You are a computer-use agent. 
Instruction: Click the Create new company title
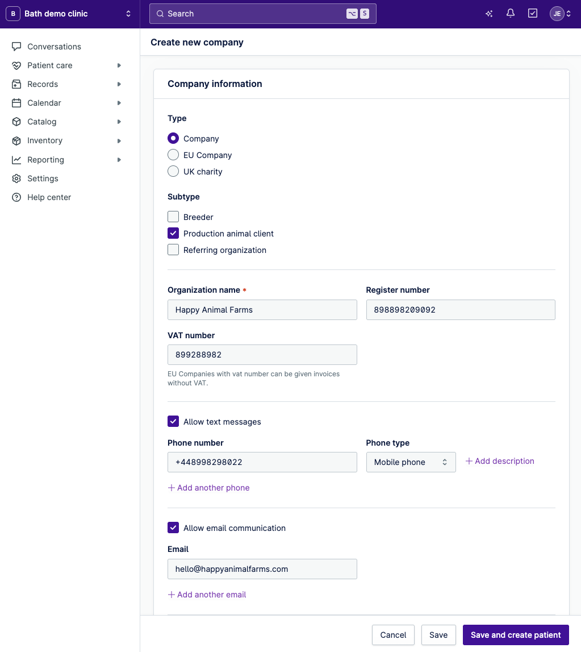[197, 43]
